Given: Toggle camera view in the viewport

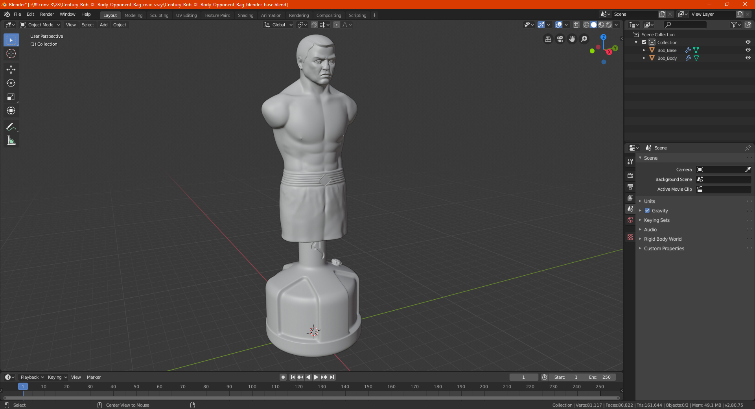Looking at the screenshot, I should point(560,39).
